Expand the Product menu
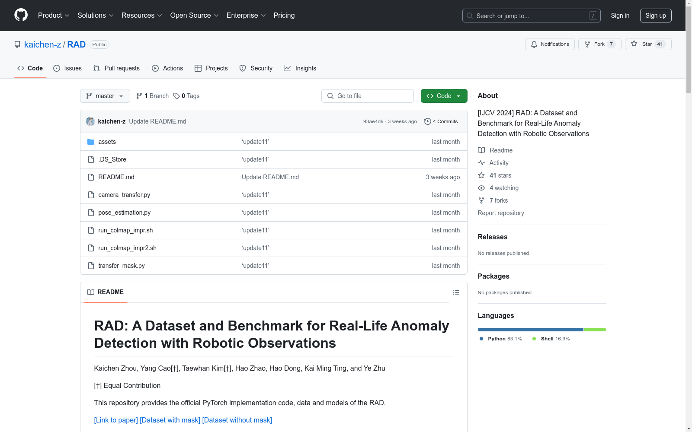The image size is (692, 432). click(54, 15)
